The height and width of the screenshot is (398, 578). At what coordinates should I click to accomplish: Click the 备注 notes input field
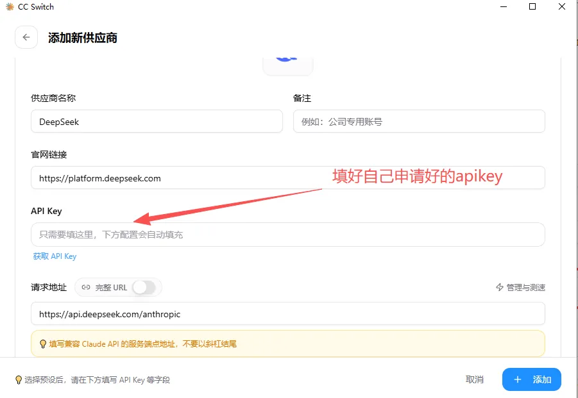pyautogui.click(x=419, y=122)
